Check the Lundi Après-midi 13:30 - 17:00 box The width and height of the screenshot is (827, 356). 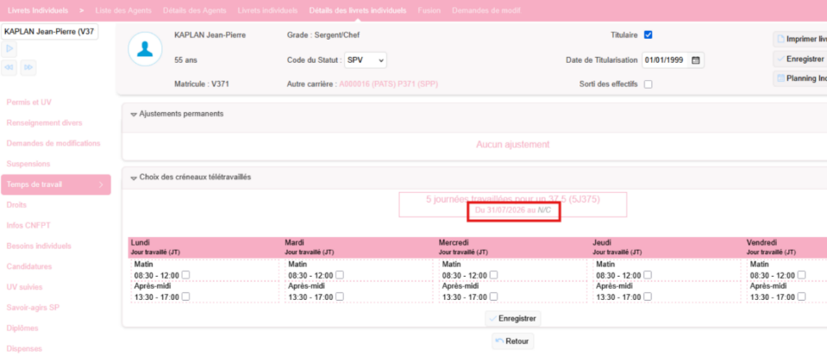(x=185, y=297)
